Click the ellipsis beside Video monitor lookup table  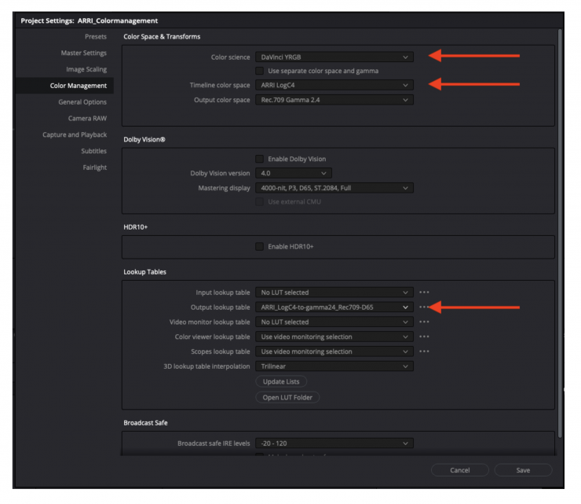point(424,322)
